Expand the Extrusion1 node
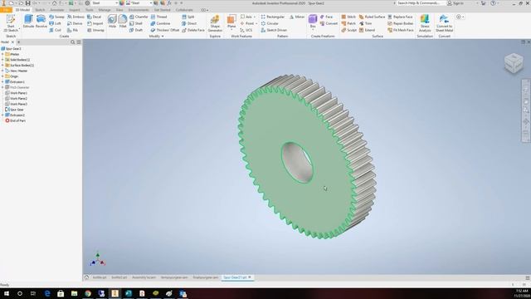This screenshot has height=299, width=531. coord(2,81)
